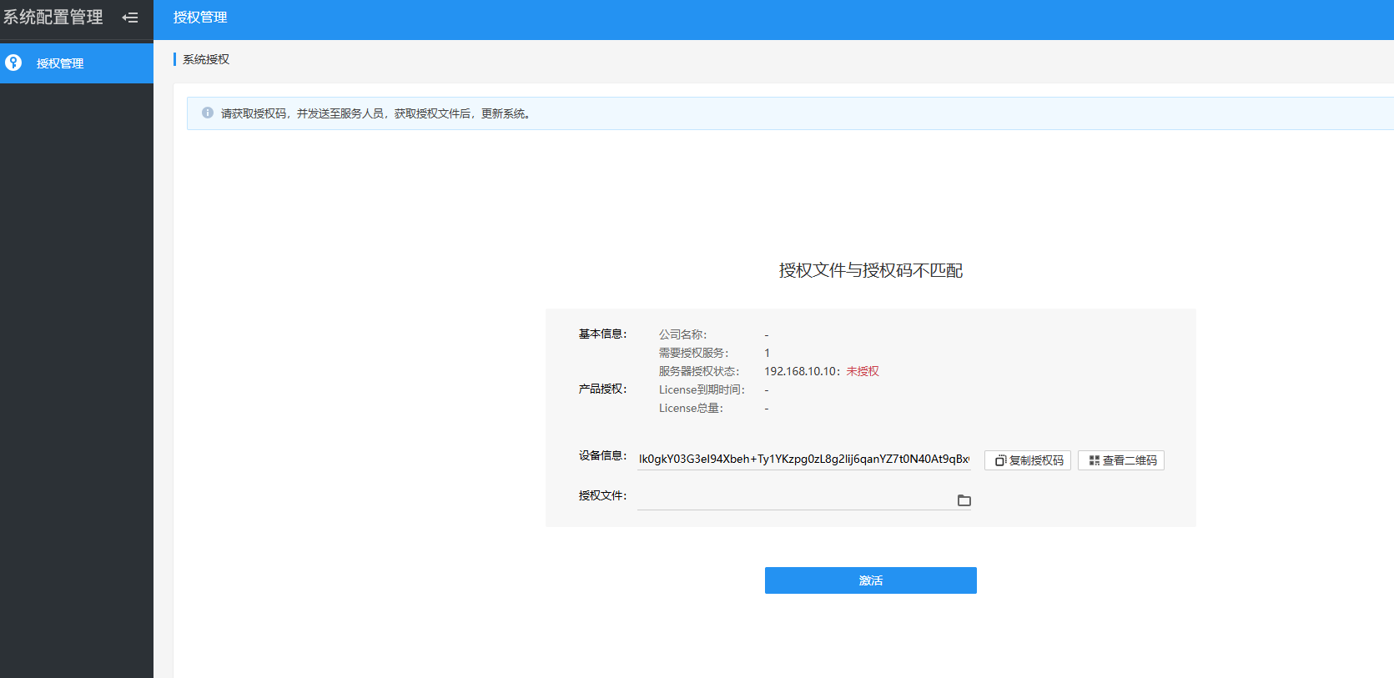Click the folder icon to browse 授权文件
Screen dimensions: 1394x678
tap(964, 500)
